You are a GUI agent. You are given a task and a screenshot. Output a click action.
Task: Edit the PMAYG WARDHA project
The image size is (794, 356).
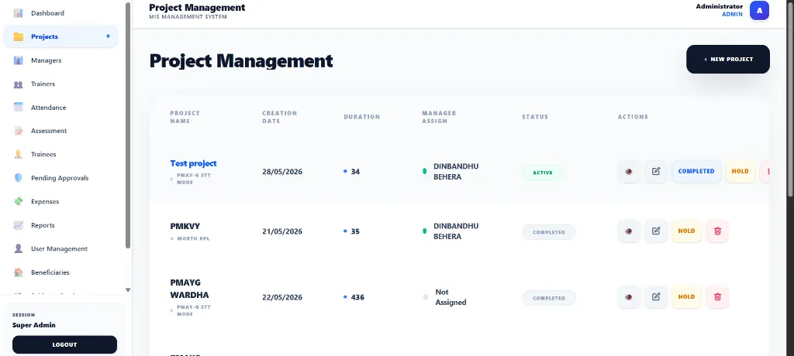pos(656,297)
